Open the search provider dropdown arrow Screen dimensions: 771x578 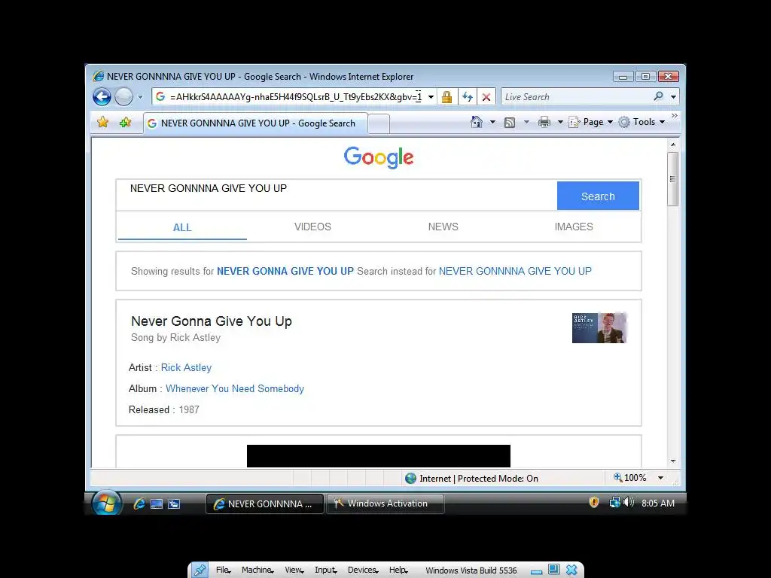pos(673,97)
